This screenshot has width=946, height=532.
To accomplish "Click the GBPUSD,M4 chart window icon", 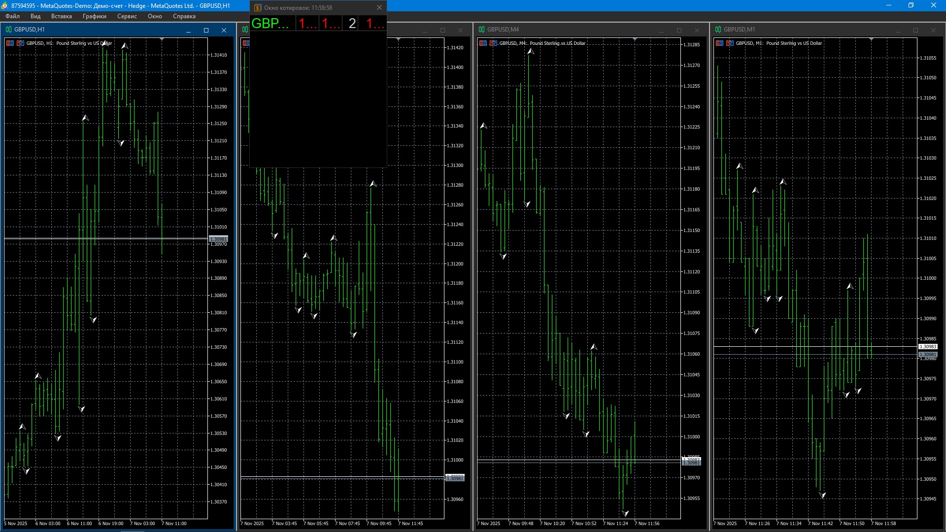I will 481,30.
